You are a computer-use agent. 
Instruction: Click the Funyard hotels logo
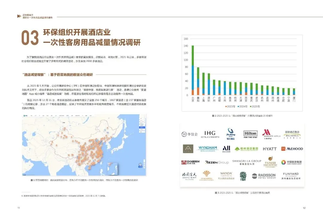coord(291,176)
